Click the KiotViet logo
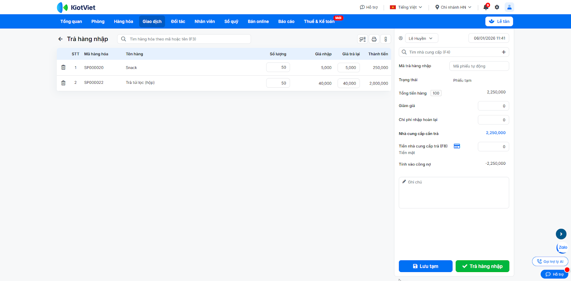Viewport: 571px width, 281px height. tap(76, 7)
